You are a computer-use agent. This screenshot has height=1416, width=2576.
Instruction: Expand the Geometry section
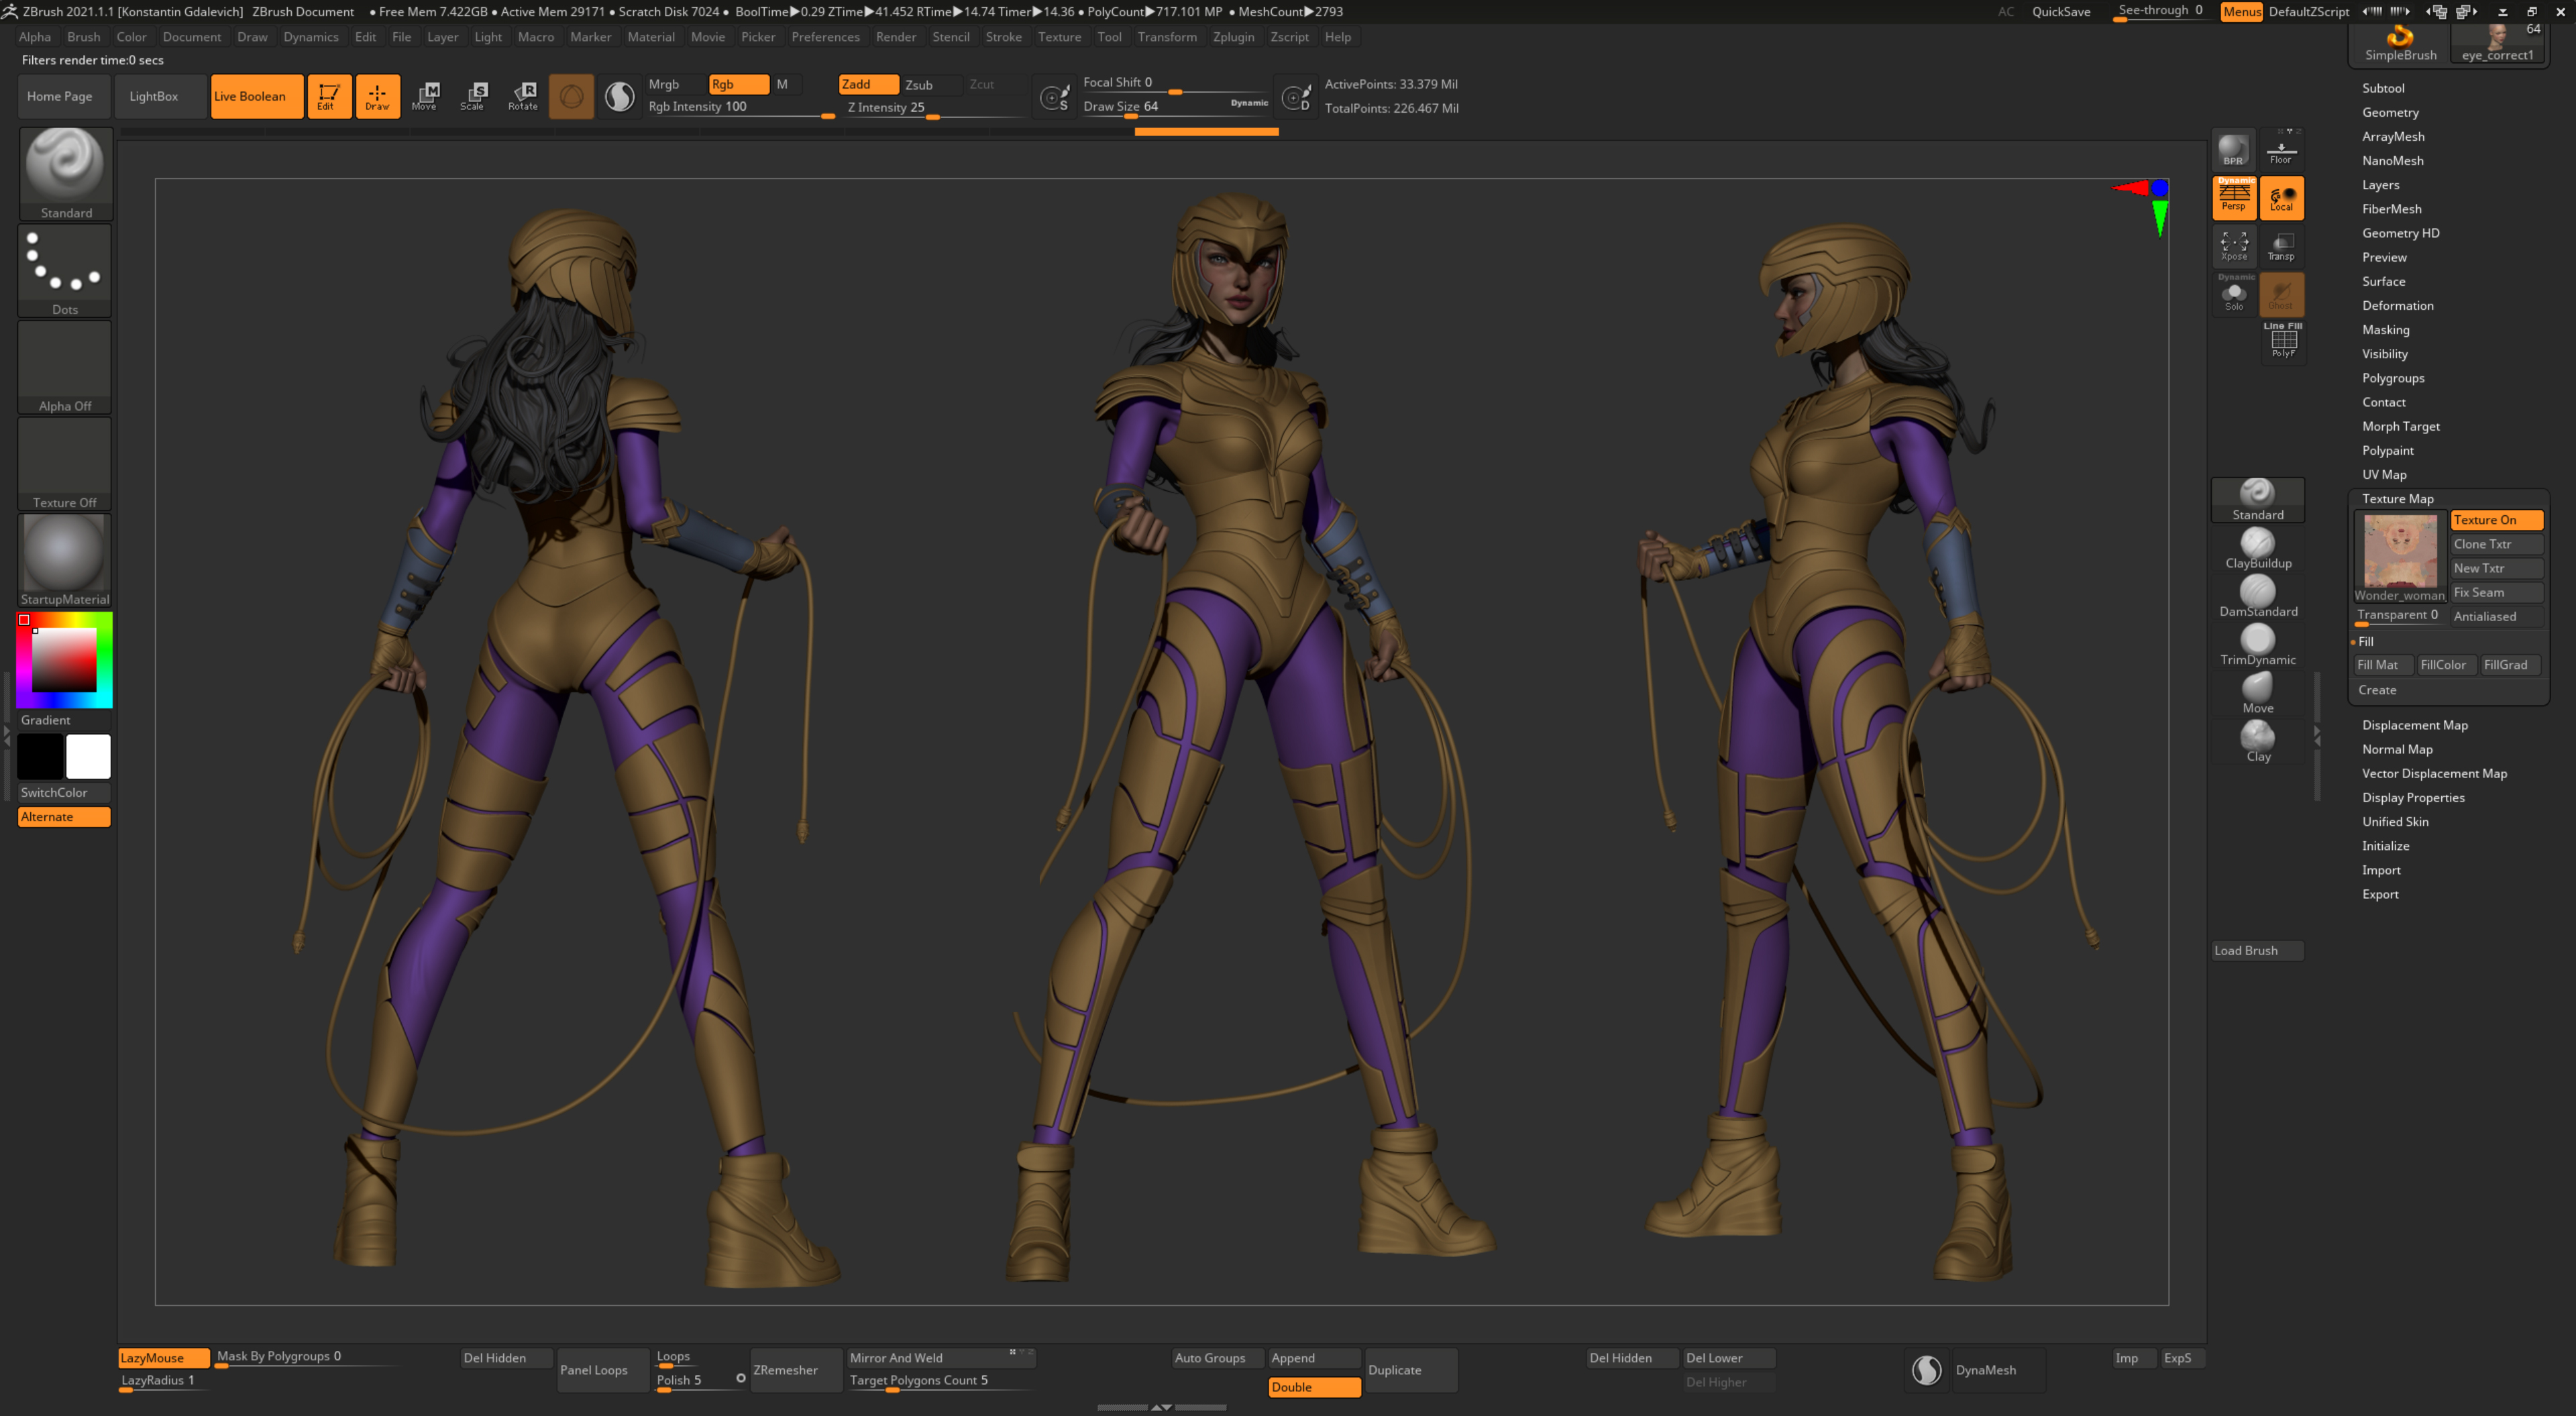point(2391,112)
